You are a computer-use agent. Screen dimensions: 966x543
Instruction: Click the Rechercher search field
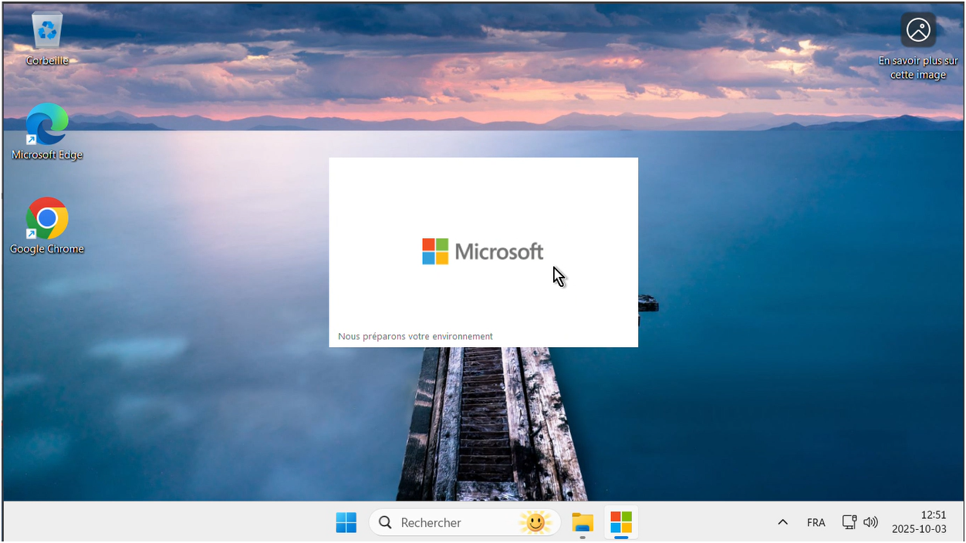[448, 522]
